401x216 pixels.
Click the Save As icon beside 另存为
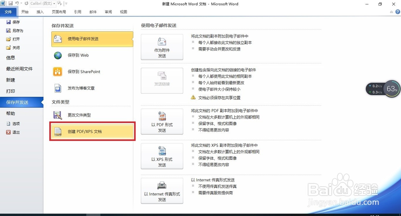pos(8,31)
